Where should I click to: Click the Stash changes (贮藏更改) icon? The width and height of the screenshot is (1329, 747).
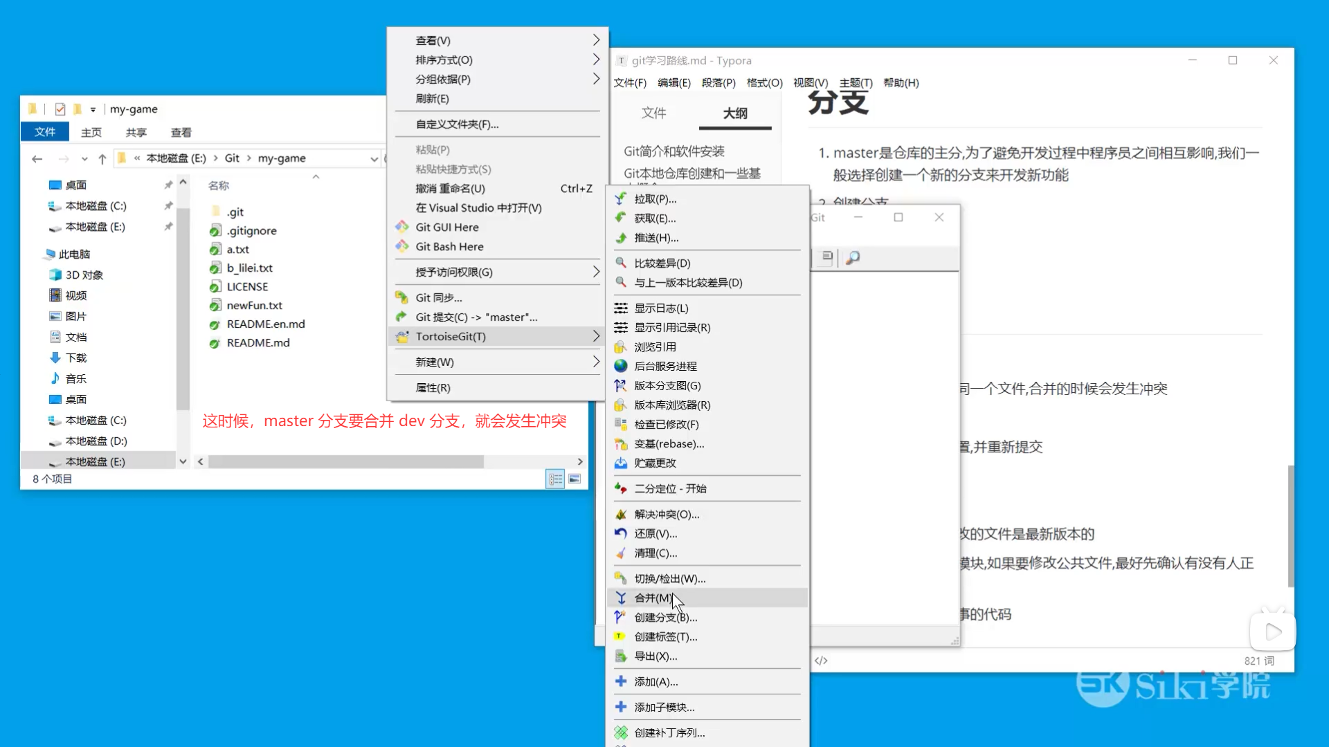coord(621,463)
